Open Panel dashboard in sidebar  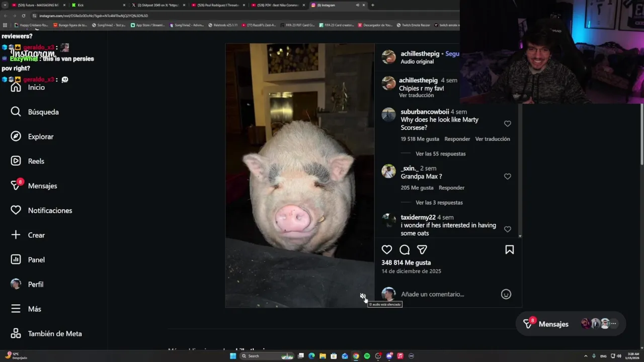coord(28,259)
